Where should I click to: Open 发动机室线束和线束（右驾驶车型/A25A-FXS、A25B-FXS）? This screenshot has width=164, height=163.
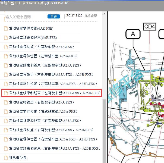click(x=55, y=148)
